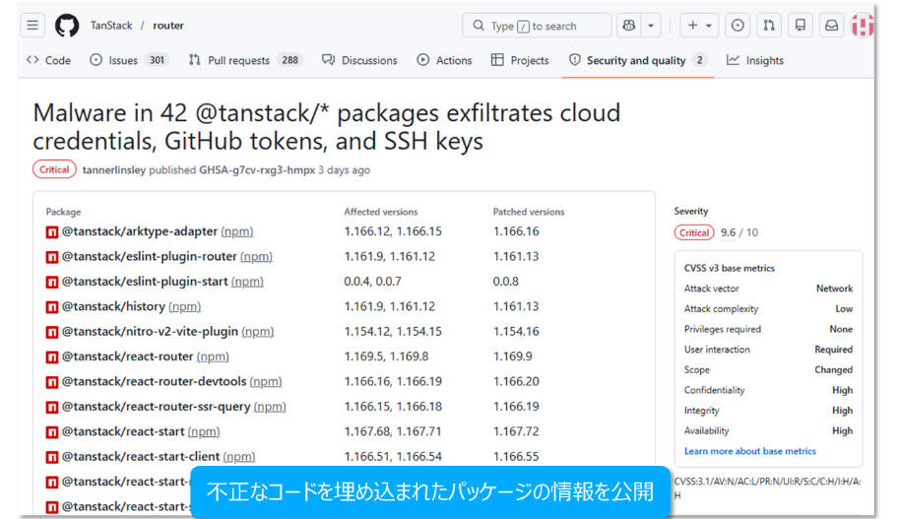The width and height of the screenshot is (899, 519).
Task: Go to router repository link
Action: (168, 26)
